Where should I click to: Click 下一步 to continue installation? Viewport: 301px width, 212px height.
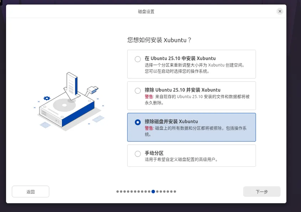click(x=262, y=191)
